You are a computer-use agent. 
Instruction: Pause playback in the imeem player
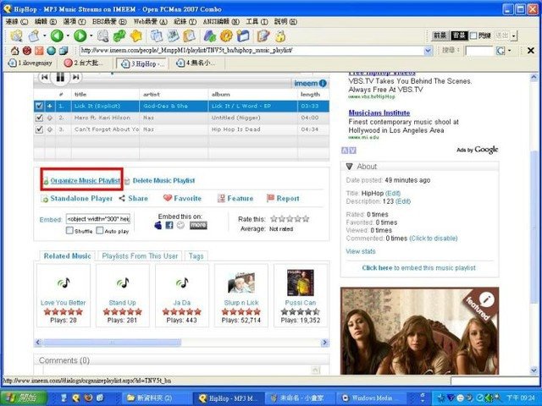click(60, 77)
